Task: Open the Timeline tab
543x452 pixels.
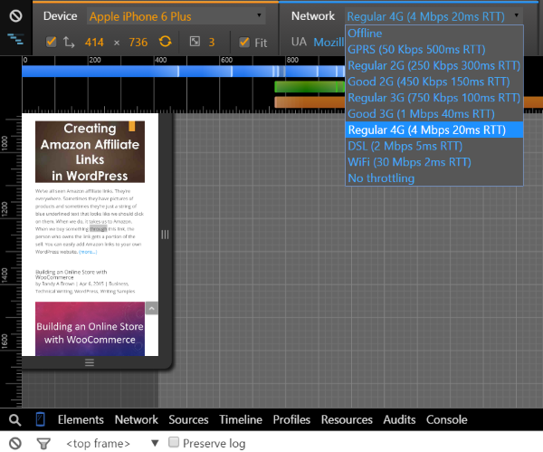Action: pos(241,419)
